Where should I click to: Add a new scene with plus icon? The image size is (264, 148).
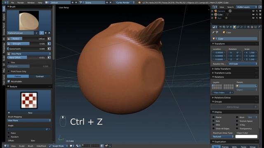pyautogui.click(x=107, y=2)
